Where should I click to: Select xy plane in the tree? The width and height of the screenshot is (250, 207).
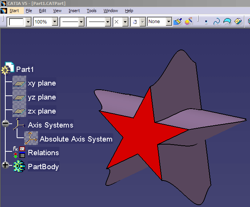coord(42,83)
